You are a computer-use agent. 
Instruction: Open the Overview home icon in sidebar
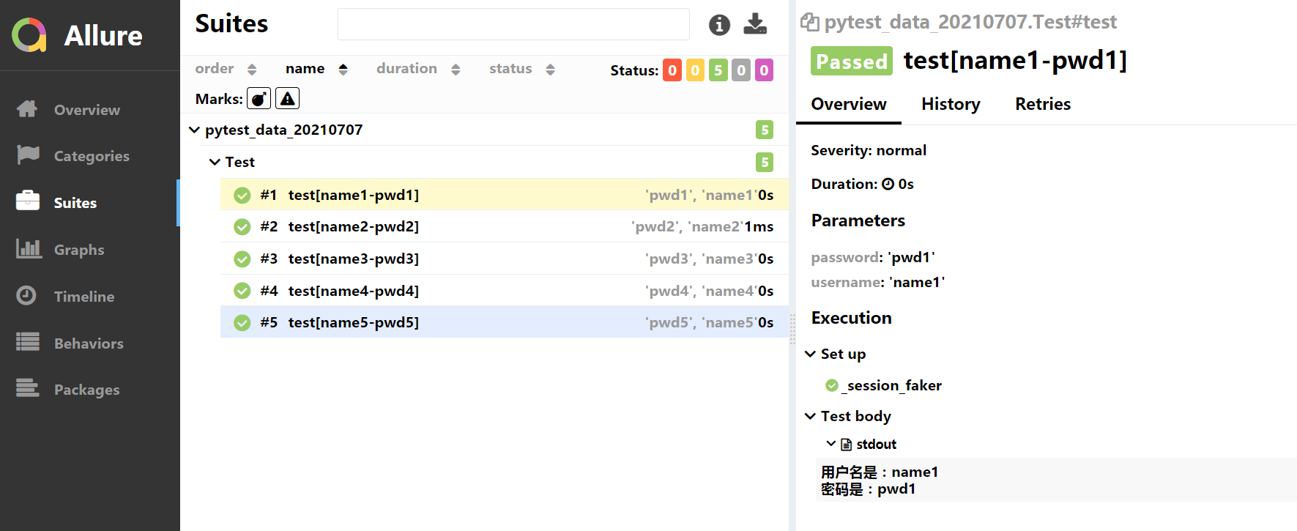pos(27,109)
